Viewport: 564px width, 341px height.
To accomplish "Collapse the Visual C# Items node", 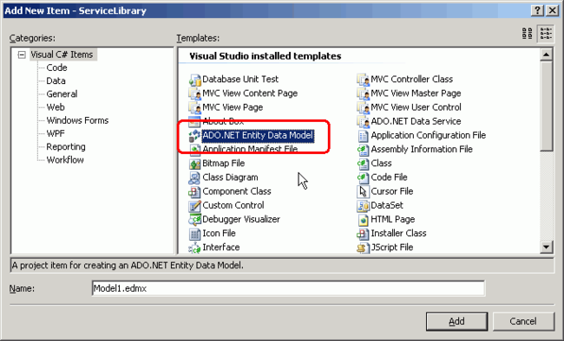I will click(22, 55).
